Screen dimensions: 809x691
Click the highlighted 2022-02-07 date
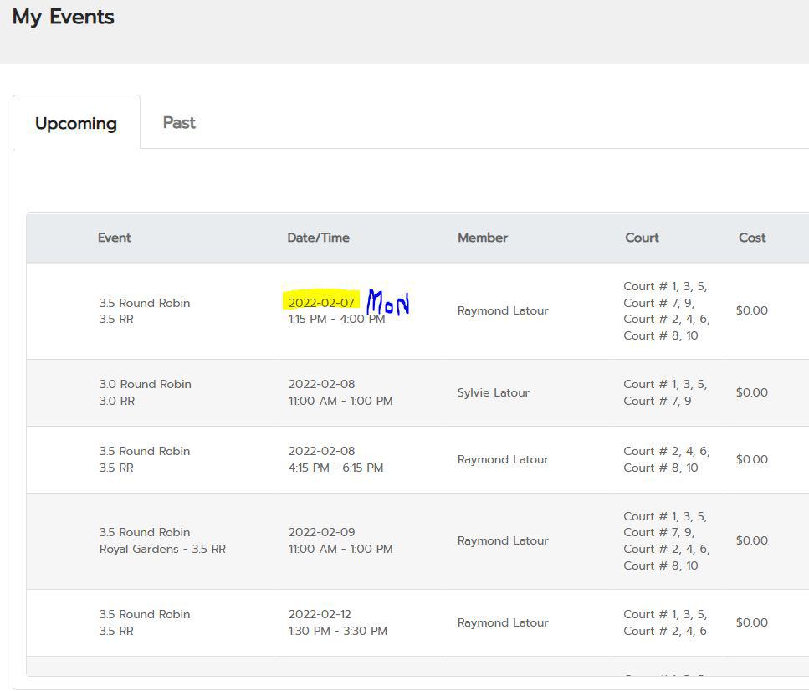click(321, 302)
